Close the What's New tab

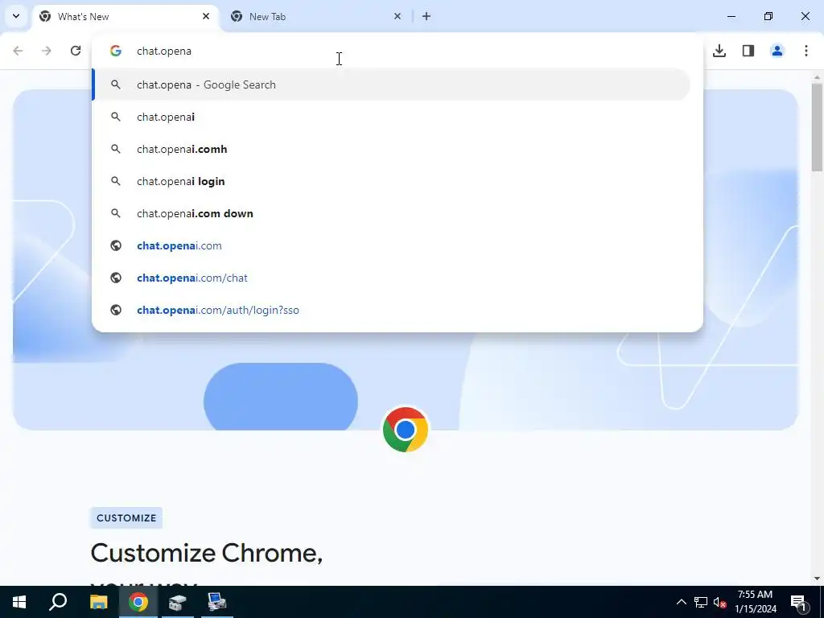pyautogui.click(x=206, y=16)
